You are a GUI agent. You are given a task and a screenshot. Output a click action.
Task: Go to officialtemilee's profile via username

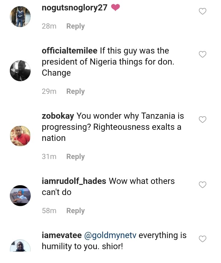[69, 50]
